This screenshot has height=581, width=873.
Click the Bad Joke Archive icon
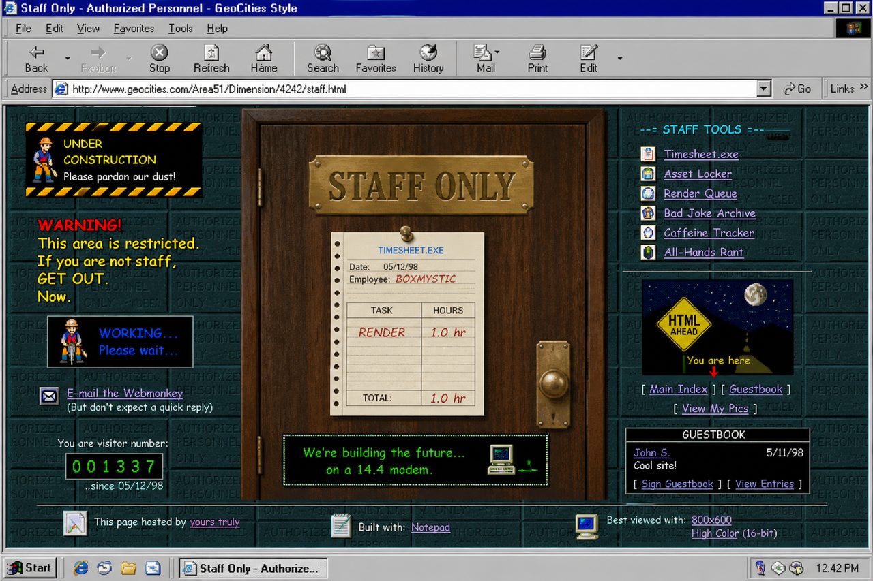[x=648, y=213]
